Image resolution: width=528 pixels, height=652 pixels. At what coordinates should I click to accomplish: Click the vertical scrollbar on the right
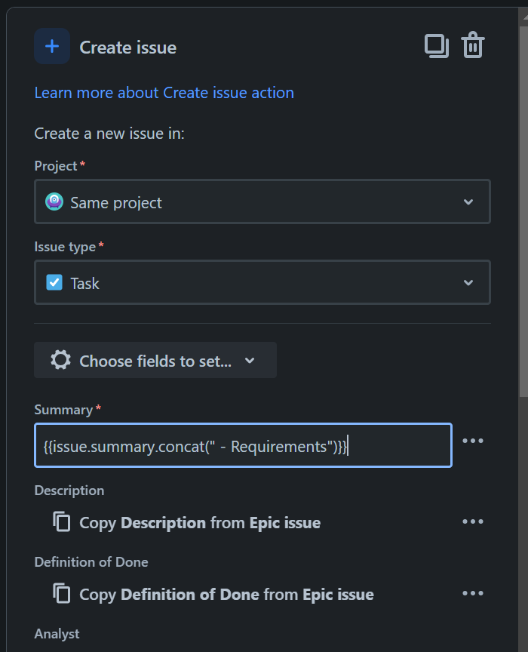(523, 226)
